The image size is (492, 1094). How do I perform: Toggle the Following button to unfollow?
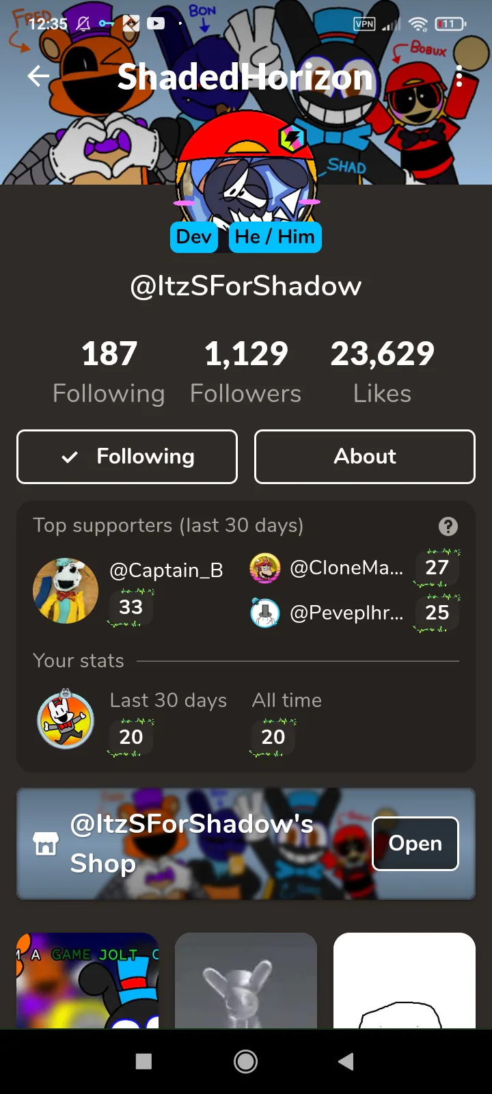[127, 457]
